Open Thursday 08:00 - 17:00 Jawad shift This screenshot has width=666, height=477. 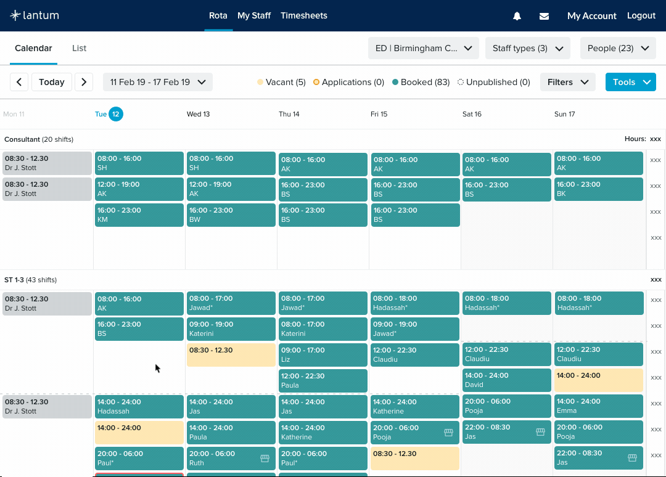[x=323, y=303]
